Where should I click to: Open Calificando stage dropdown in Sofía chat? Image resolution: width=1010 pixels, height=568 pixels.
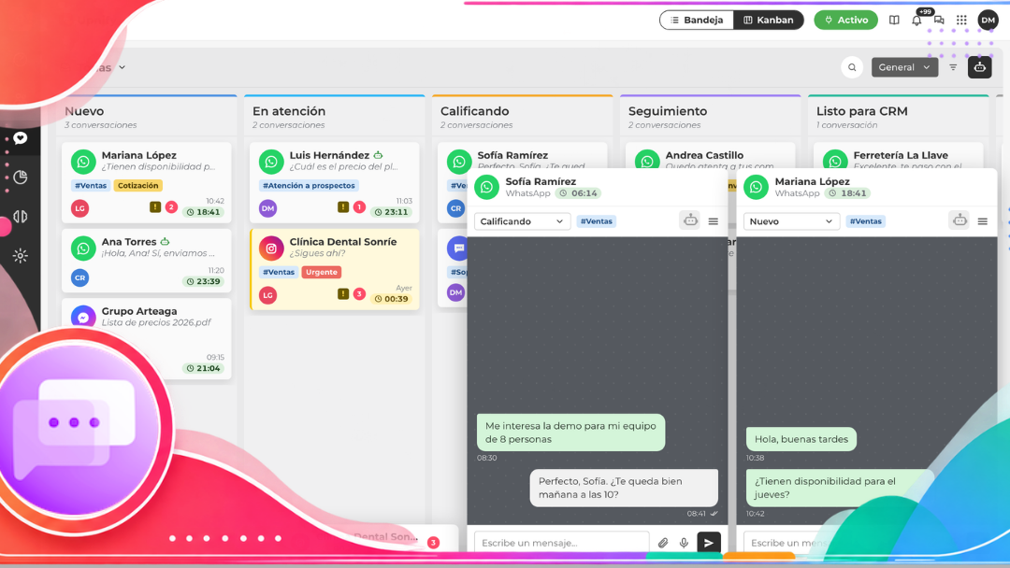click(x=522, y=221)
